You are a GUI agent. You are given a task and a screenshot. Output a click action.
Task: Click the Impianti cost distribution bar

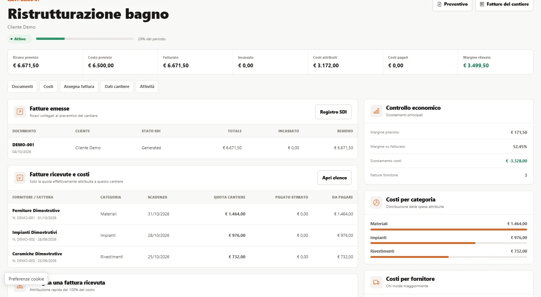[x=449, y=243]
